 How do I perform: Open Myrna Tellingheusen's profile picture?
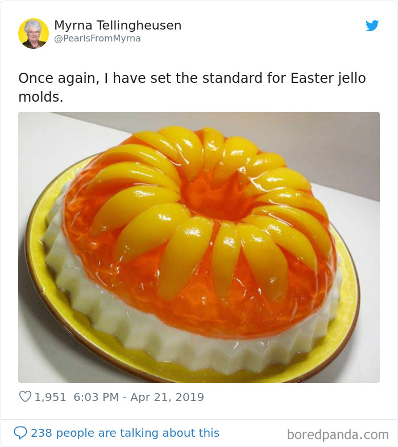click(x=34, y=34)
